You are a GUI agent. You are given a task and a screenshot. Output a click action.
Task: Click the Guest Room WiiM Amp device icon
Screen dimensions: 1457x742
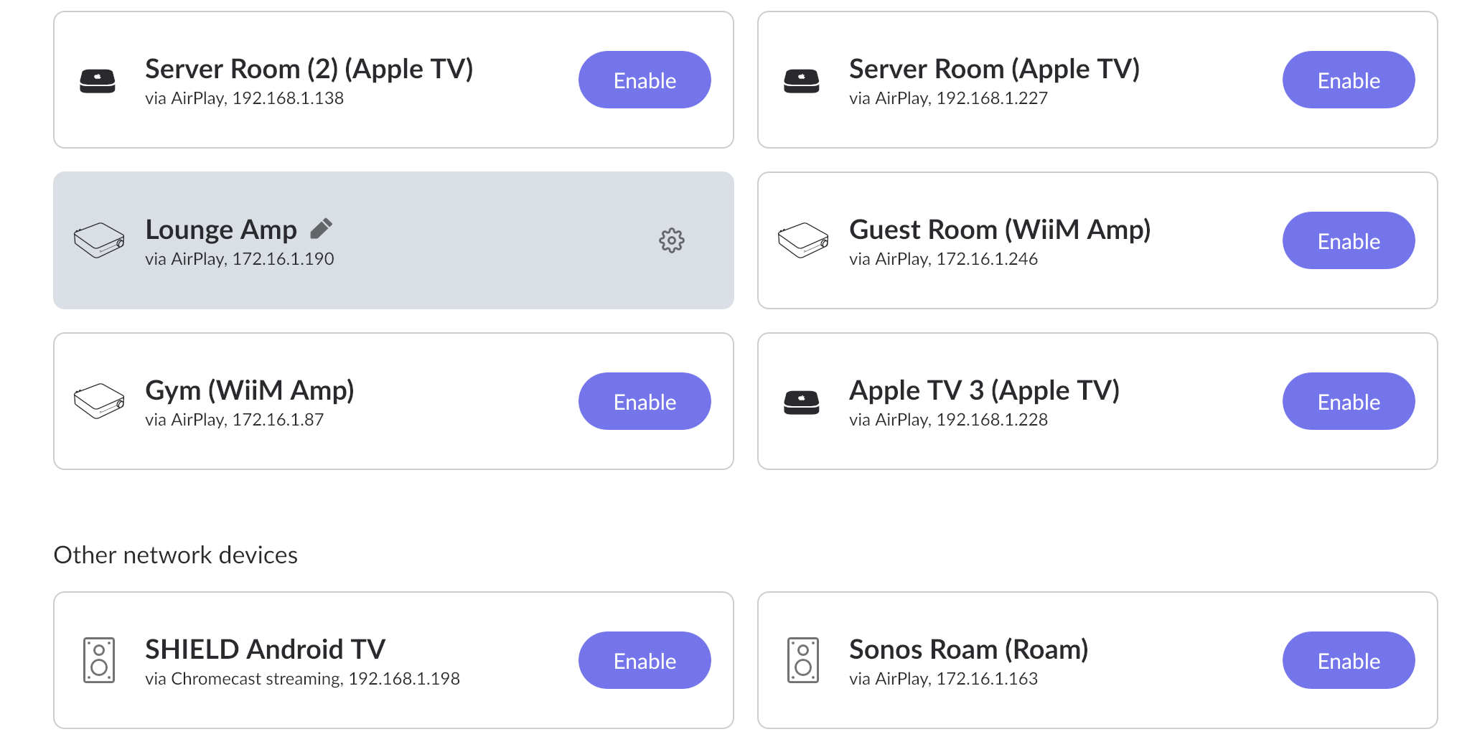click(803, 240)
